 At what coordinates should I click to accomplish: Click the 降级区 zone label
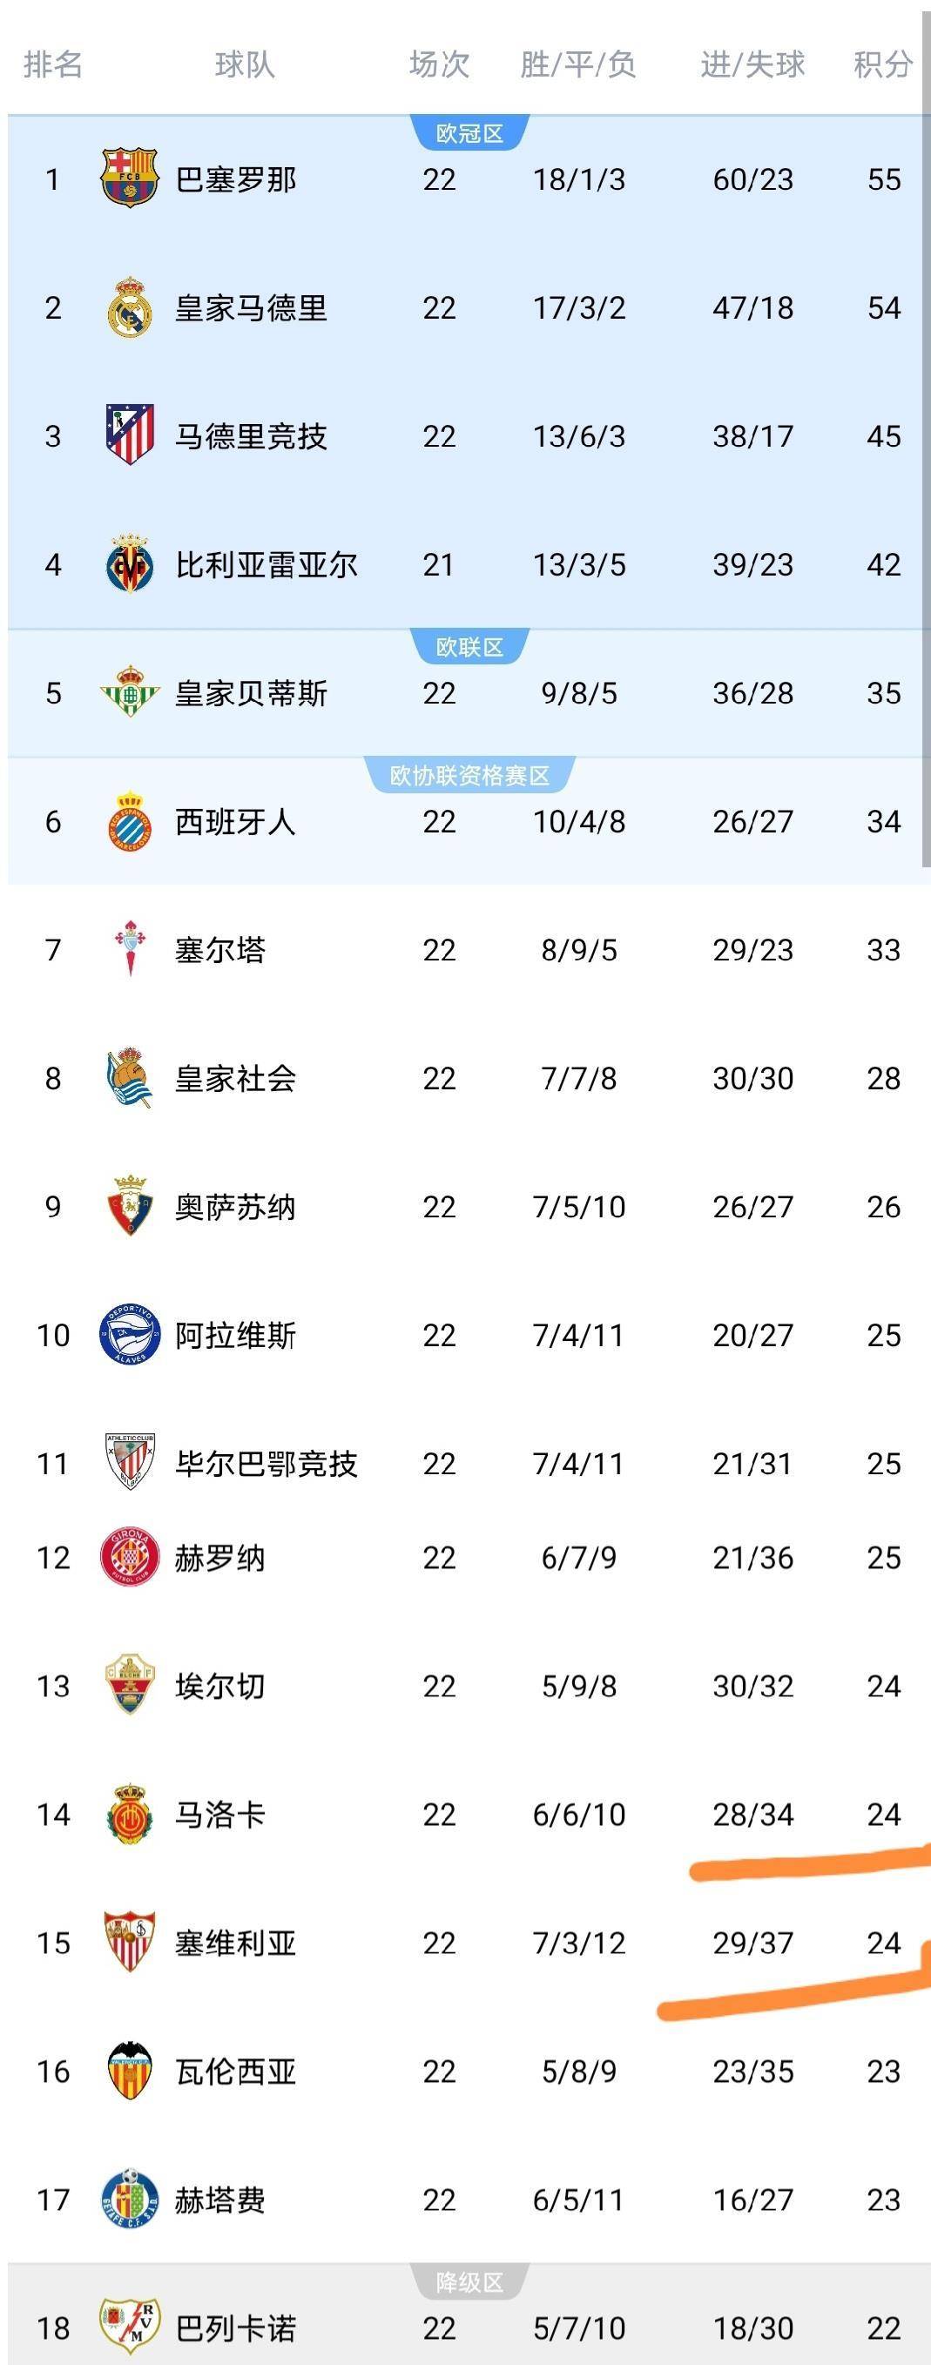tap(469, 2282)
